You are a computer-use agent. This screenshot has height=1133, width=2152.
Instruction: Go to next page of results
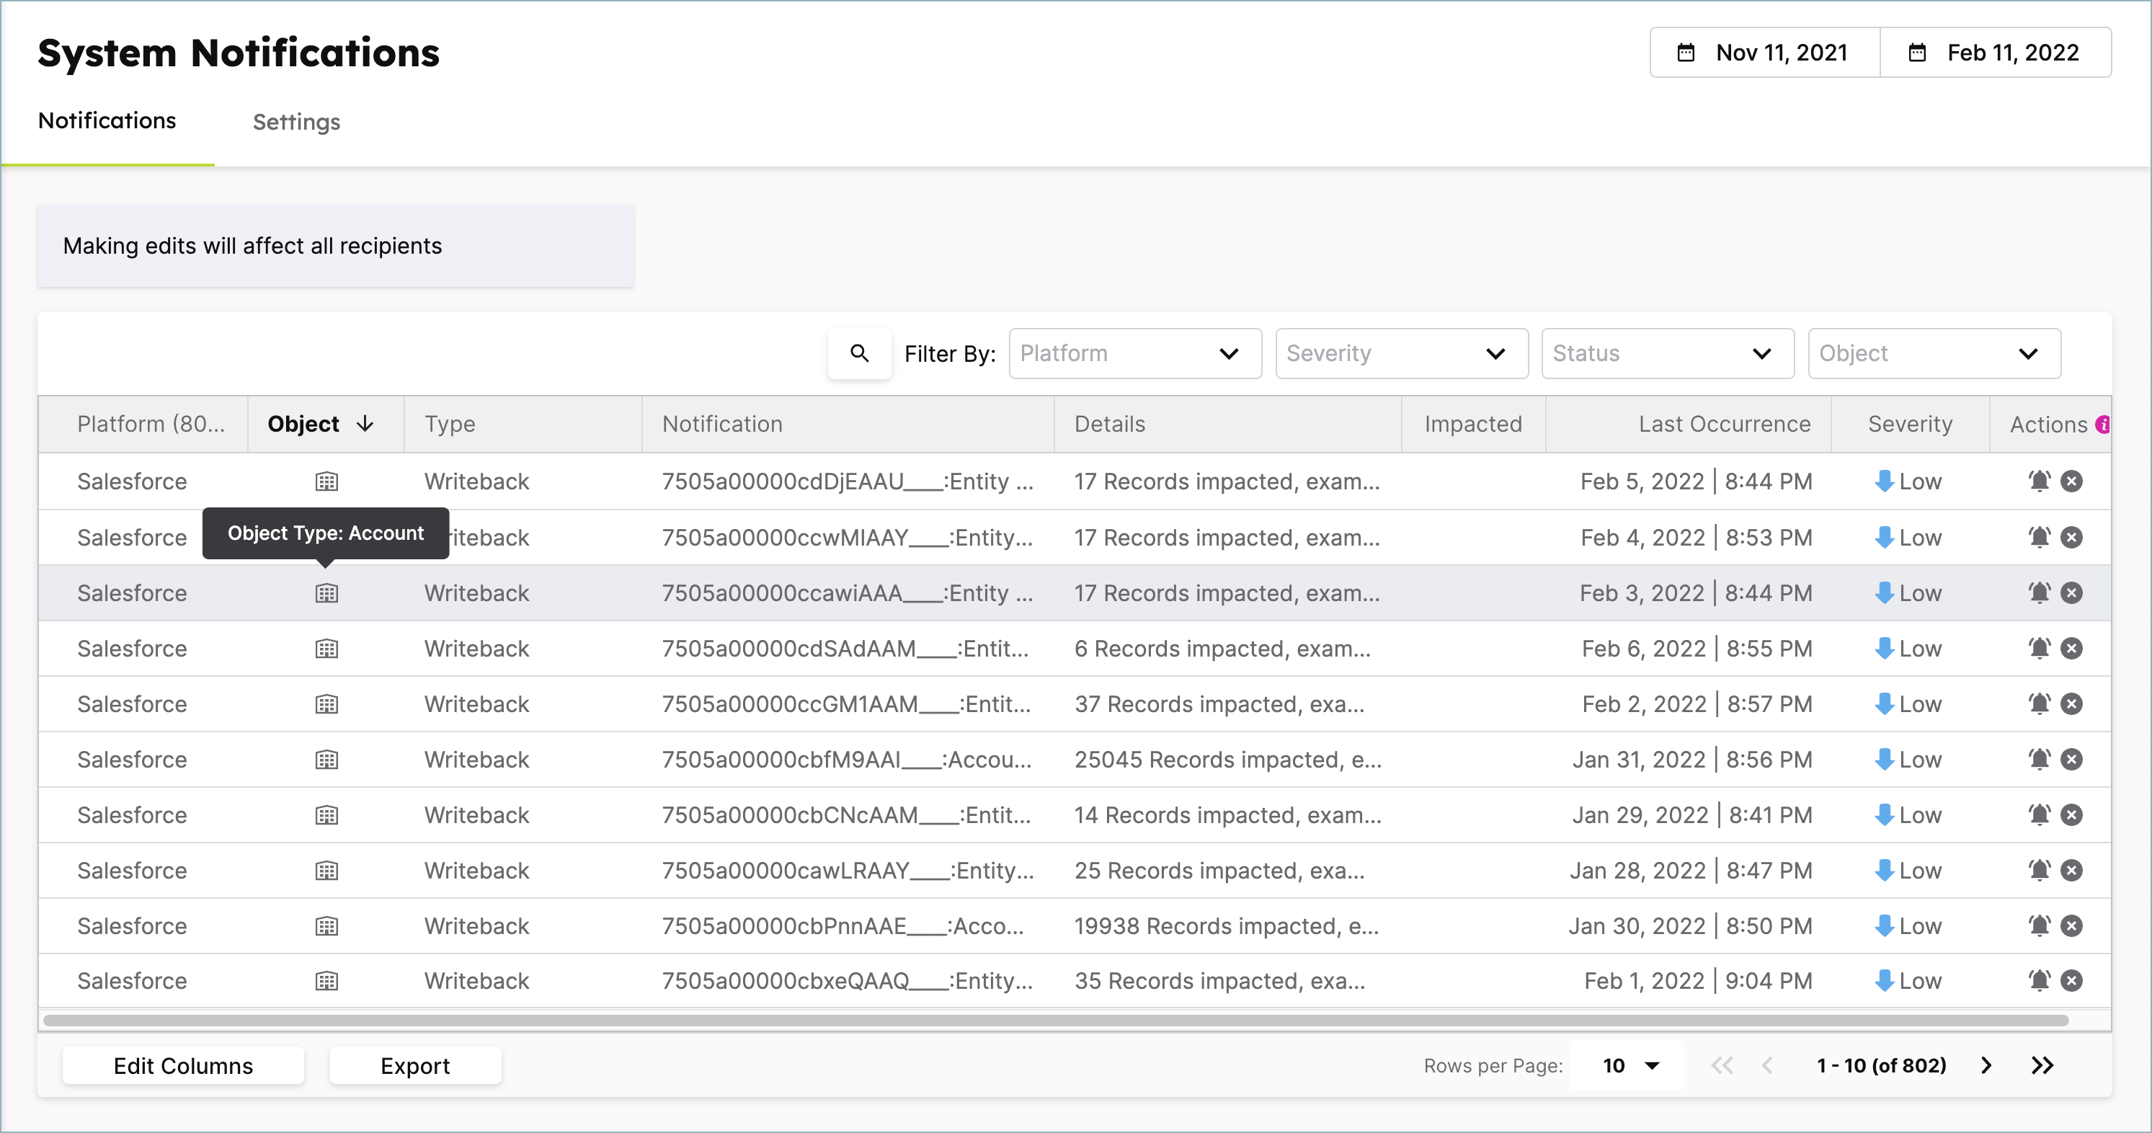click(1986, 1065)
